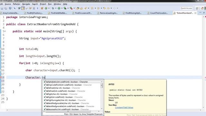Open the Project menu
This screenshot has height=116, width=206.
coord(43,4)
